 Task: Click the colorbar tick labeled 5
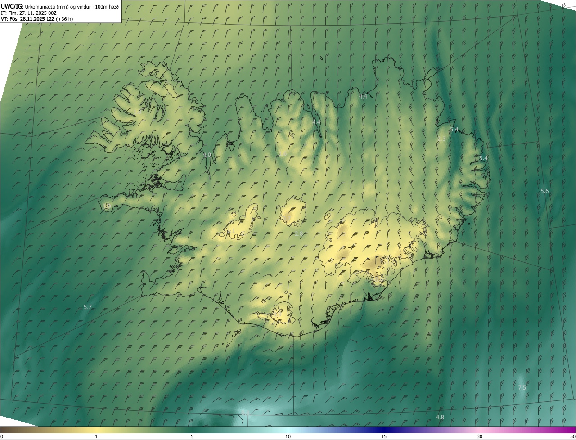[192, 436]
